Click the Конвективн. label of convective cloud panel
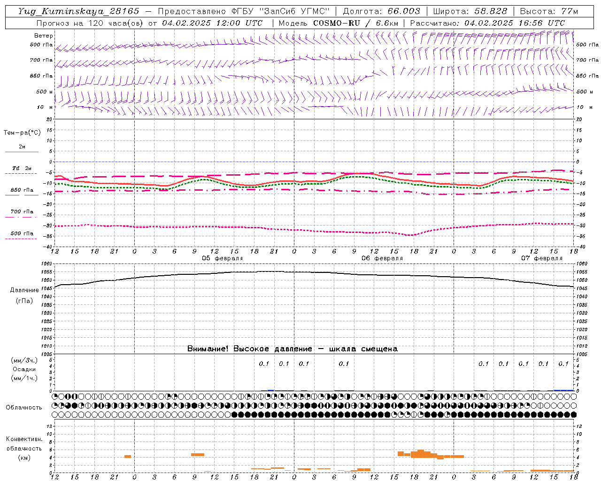The image size is (601, 481). (x=24, y=439)
